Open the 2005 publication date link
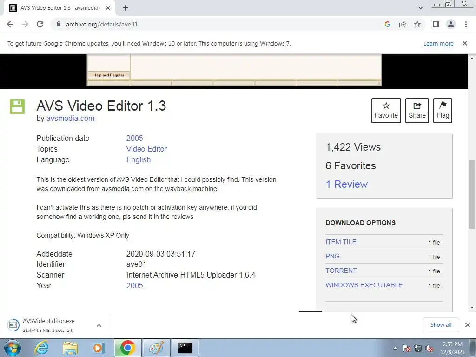The width and height of the screenshot is (476, 357). point(134,138)
